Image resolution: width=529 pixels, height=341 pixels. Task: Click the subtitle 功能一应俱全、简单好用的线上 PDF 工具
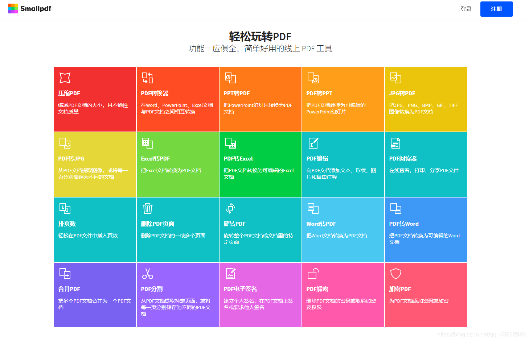pyautogui.click(x=260, y=49)
